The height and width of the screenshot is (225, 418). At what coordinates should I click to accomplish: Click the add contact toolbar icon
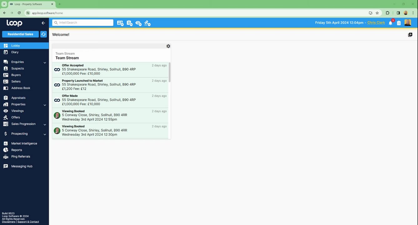(x=120, y=23)
